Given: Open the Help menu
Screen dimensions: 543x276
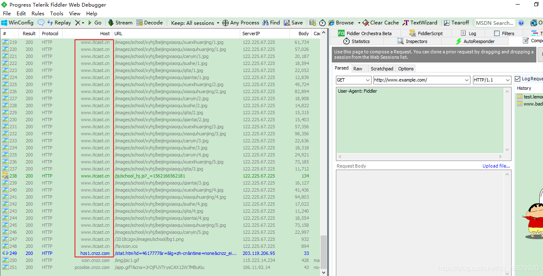Looking at the screenshot, I should tap(92, 14).
